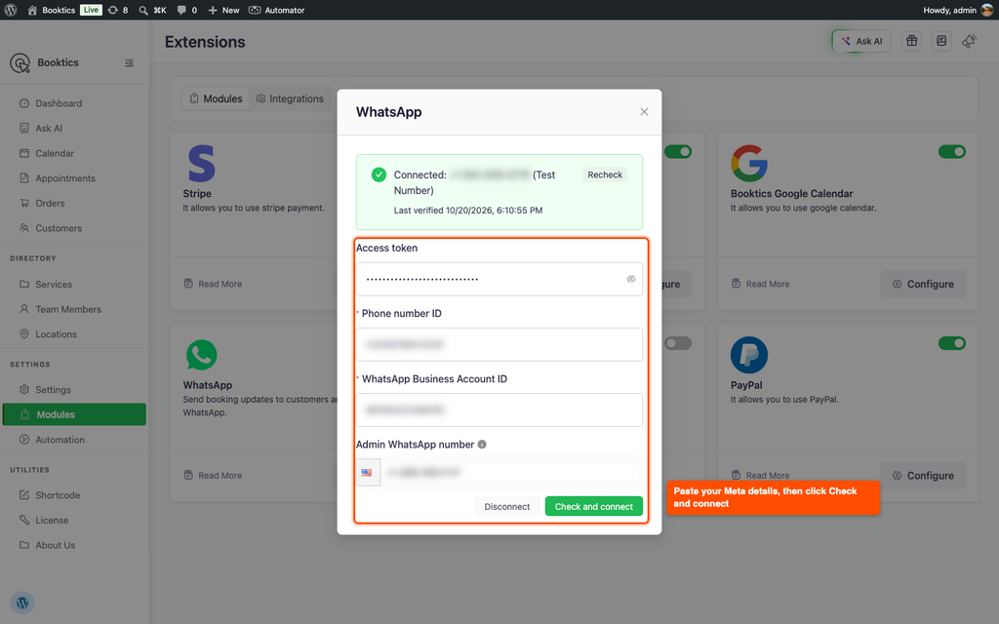
Task: Click the Google logo icon
Action: (x=749, y=163)
